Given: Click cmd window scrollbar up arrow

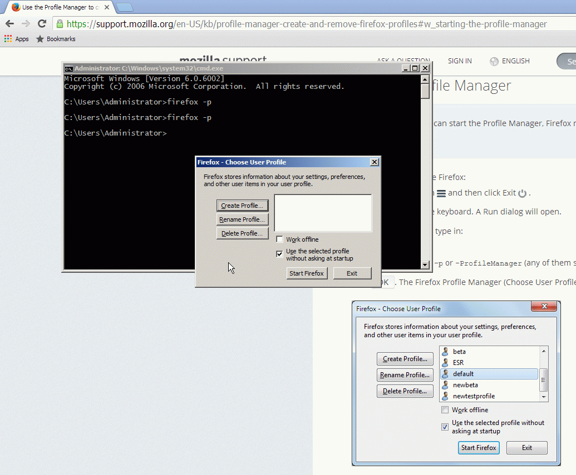Looking at the screenshot, I should click(425, 79).
